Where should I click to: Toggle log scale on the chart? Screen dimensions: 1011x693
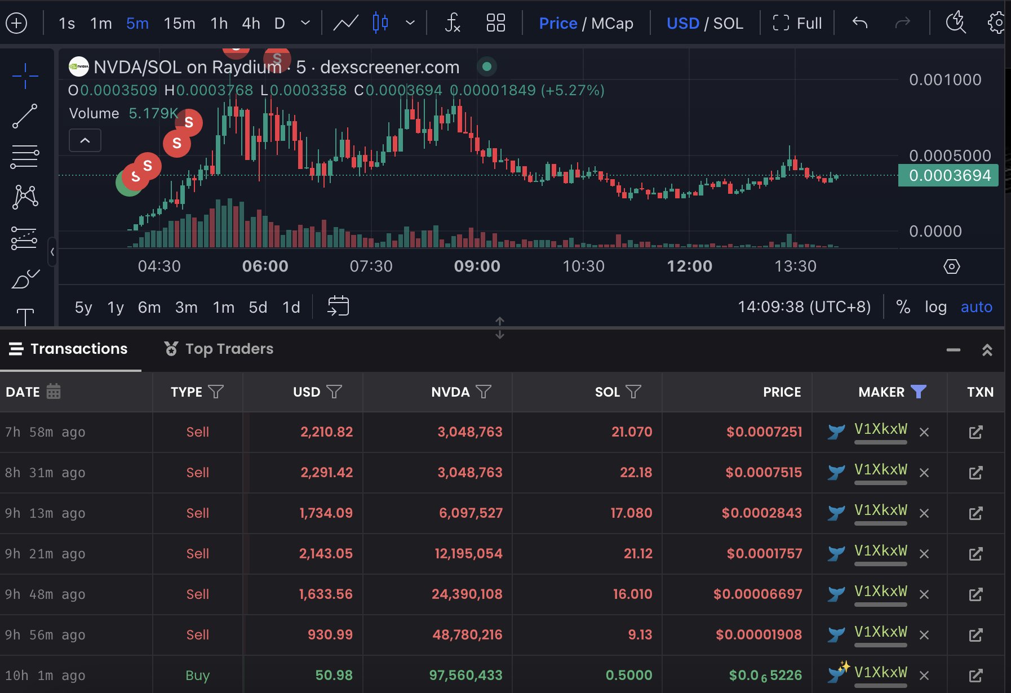(x=935, y=307)
